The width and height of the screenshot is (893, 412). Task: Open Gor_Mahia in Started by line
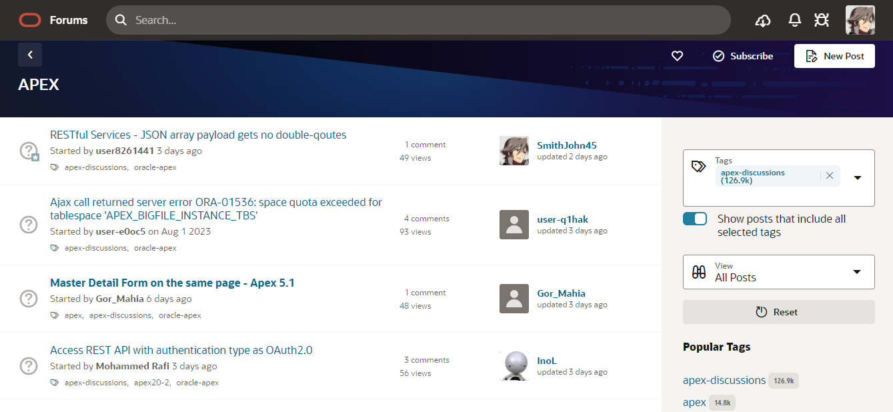pyautogui.click(x=119, y=299)
